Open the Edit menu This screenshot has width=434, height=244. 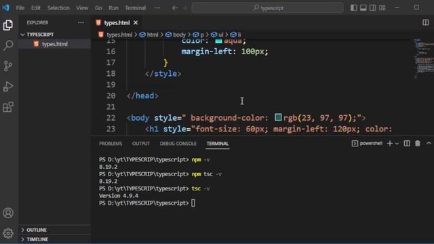point(36,8)
